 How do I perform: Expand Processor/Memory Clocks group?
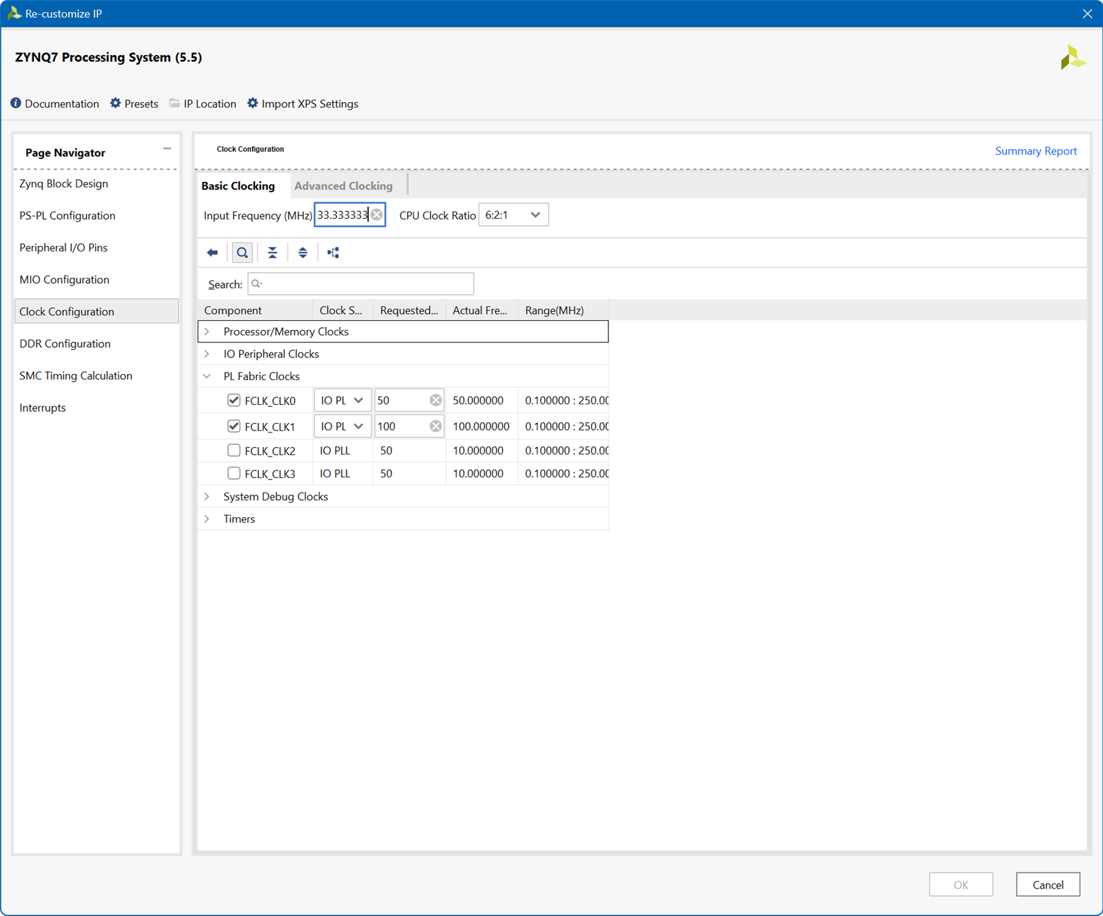click(x=207, y=332)
